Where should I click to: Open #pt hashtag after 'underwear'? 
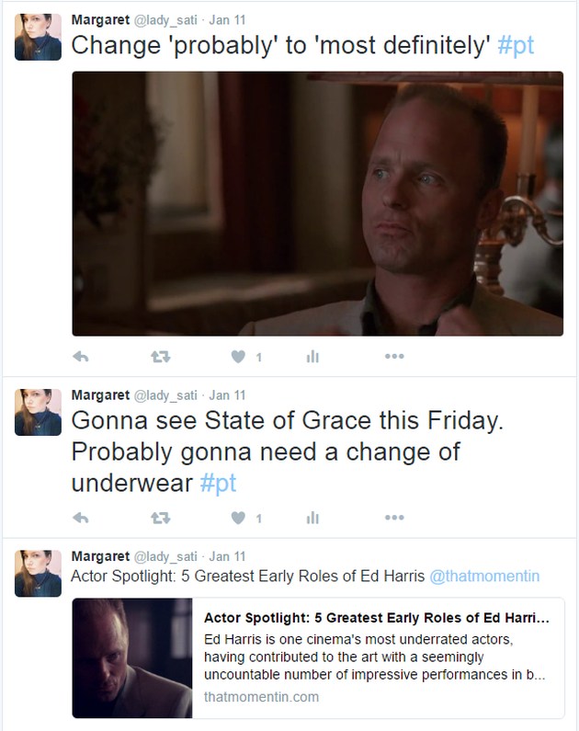(x=218, y=483)
